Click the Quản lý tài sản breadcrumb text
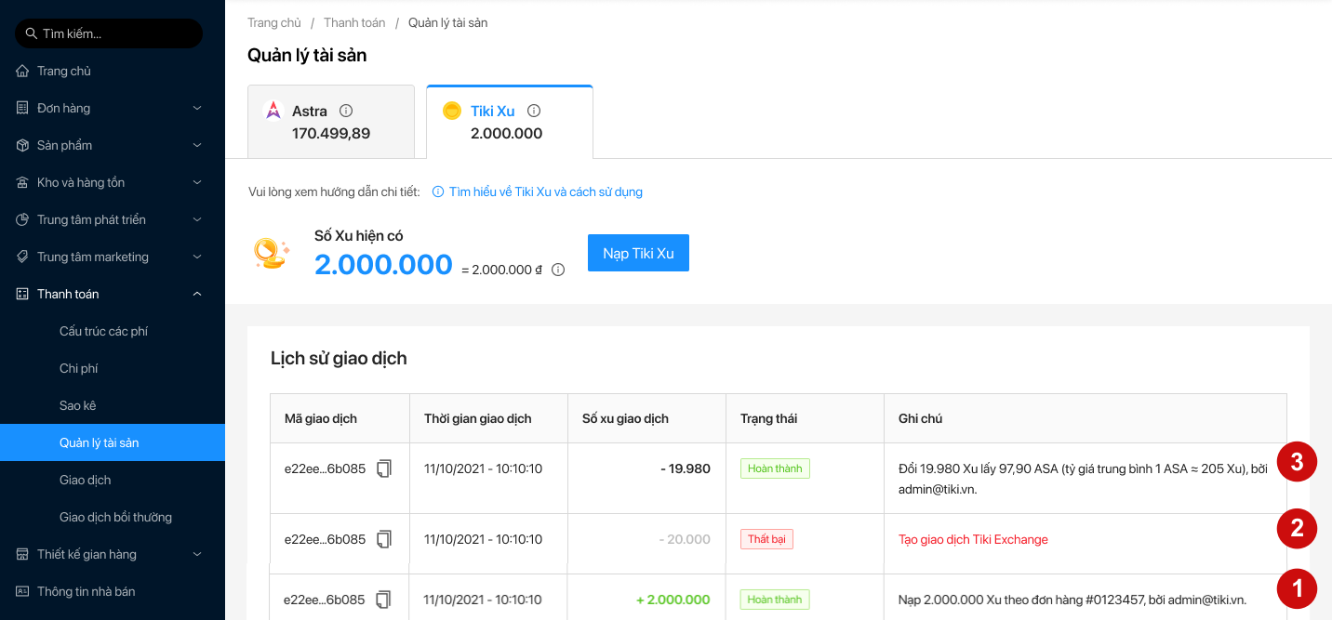1332x620 pixels. click(447, 22)
